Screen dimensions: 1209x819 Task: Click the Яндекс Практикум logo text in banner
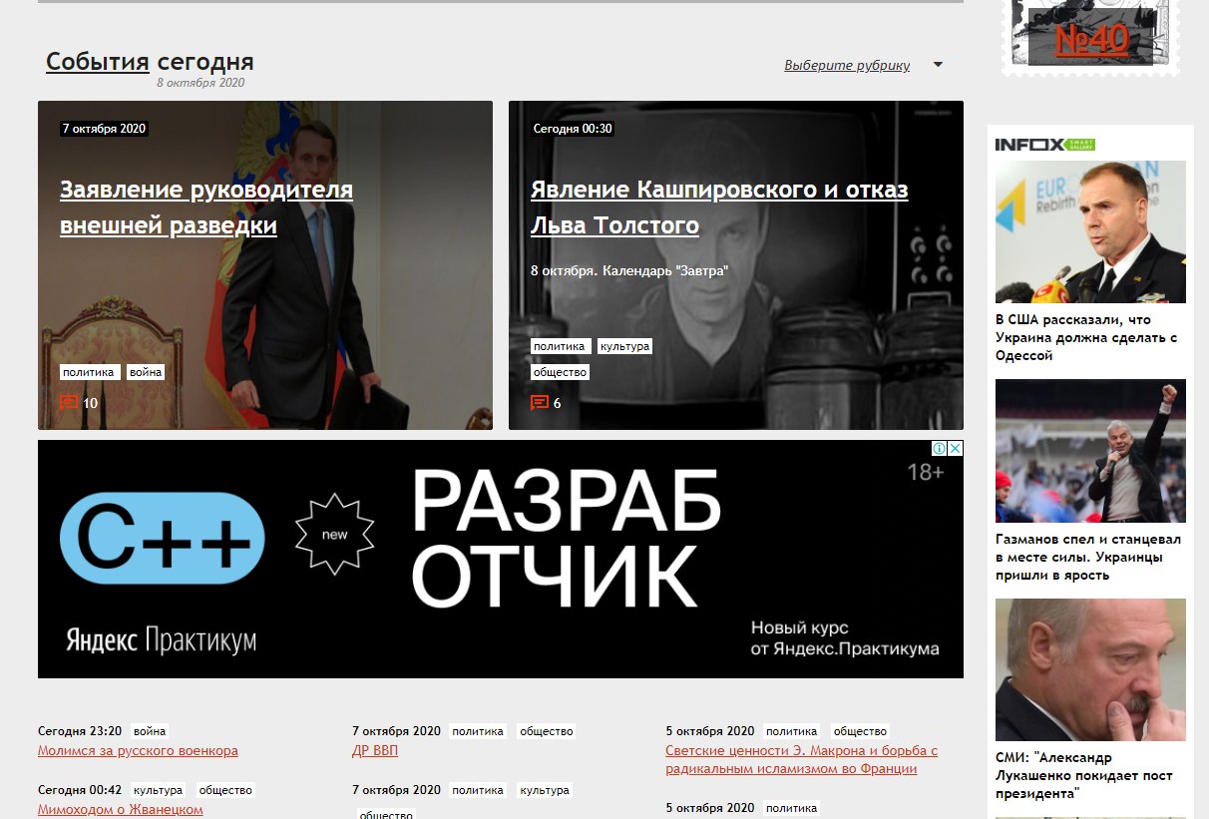[161, 639]
